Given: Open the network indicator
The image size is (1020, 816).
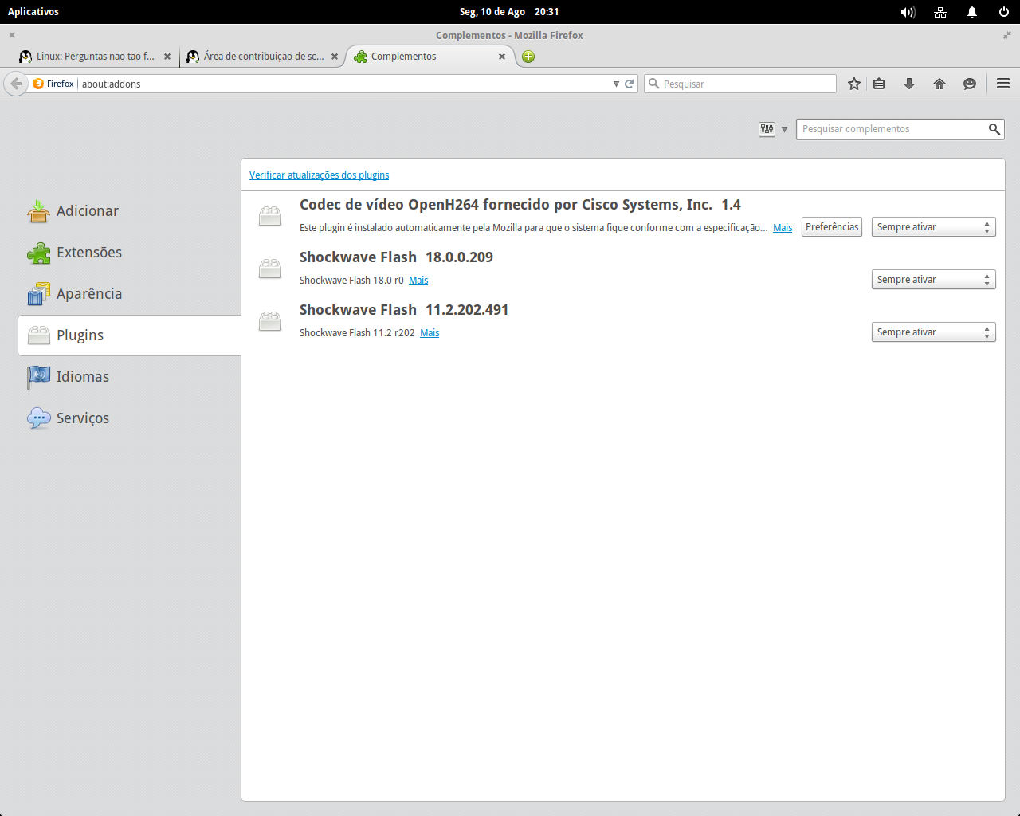Looking at the screenshot, I should point(940,12).
